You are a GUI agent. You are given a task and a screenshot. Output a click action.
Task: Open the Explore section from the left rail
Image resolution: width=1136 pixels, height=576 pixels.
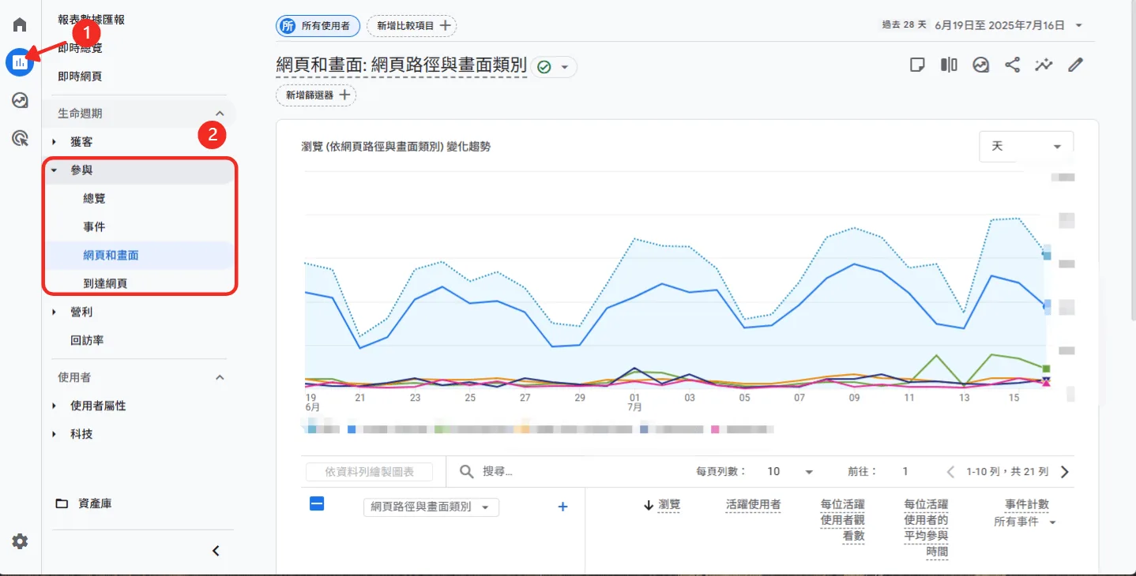click(x=19, y=100)
